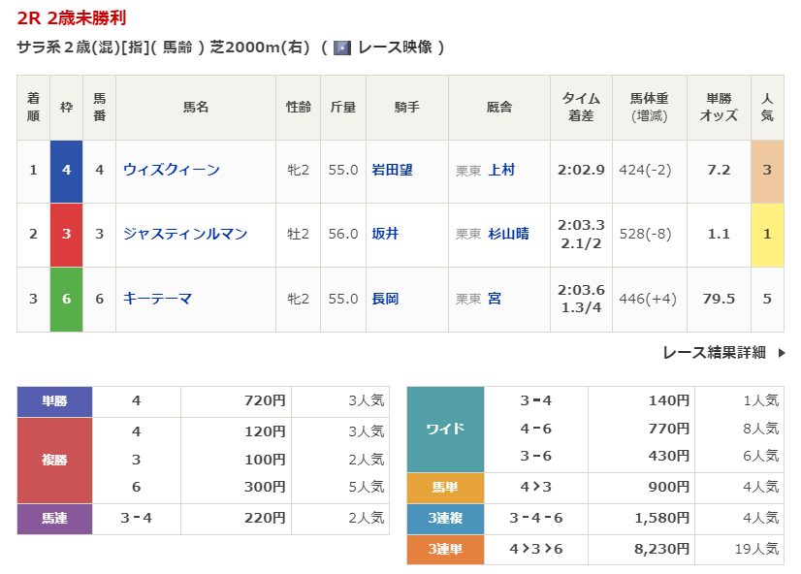
Task: Click the red frame number 3 cell
Action: (x=66, y=234)
